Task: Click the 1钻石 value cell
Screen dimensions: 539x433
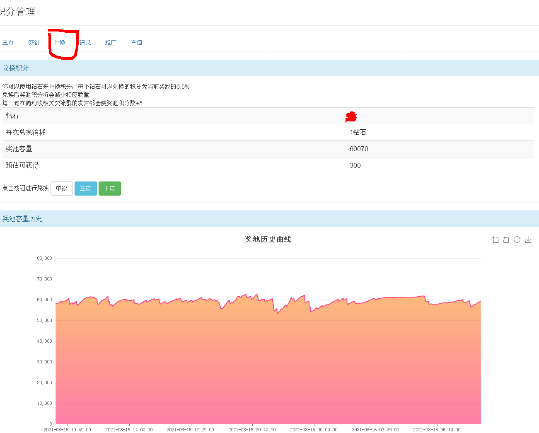Action: point(358,132)
